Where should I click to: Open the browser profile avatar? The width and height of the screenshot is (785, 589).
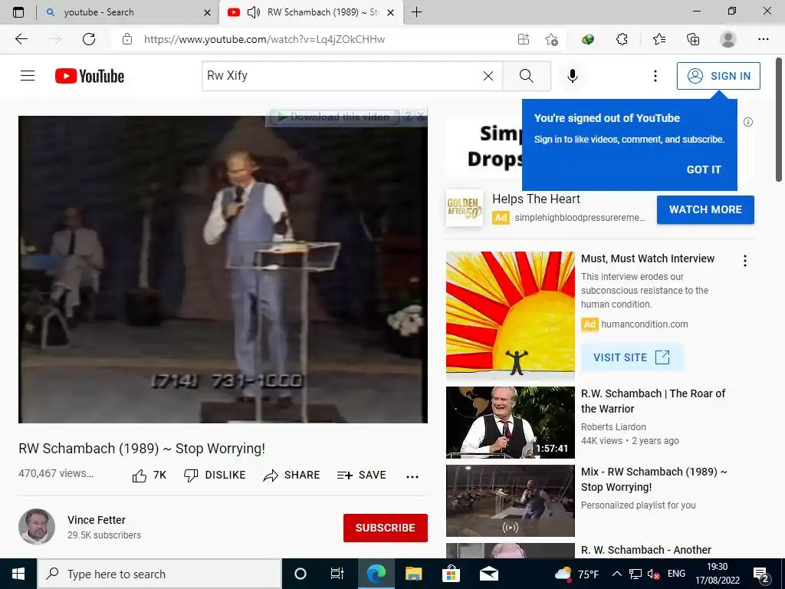tap(728, 39)
